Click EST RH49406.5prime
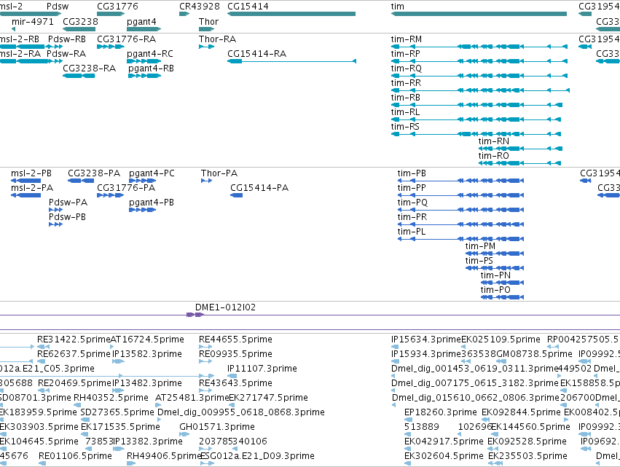Image resolution: width=620 pixels, height=467 pixels. pos(130,463)
